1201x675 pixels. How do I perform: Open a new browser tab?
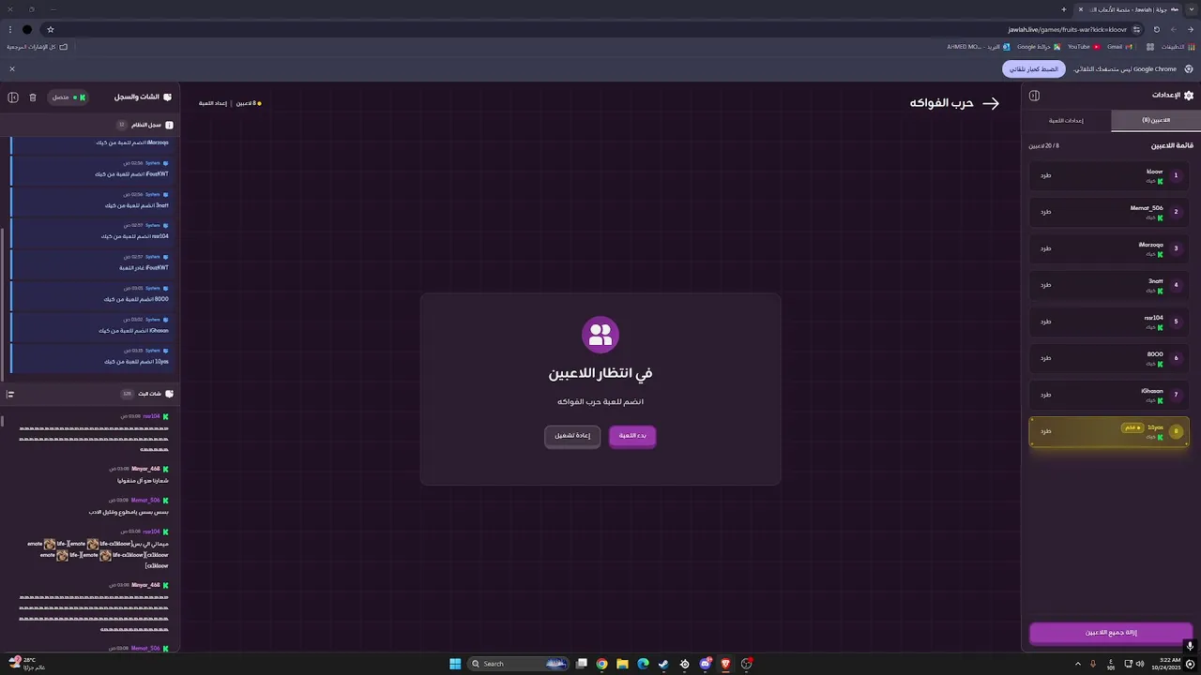(1063, 9)
